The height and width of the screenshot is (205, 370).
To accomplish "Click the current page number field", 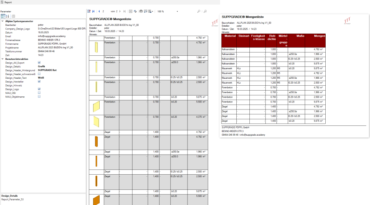I will [104, 11].
